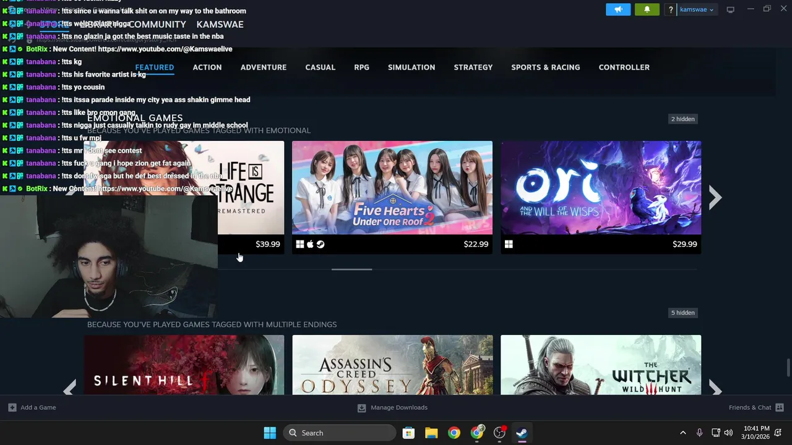The height and width of the screenshot is (445, 792).
Task: Show the 2 hidden emotional games
Action: (x=683, y=119)
